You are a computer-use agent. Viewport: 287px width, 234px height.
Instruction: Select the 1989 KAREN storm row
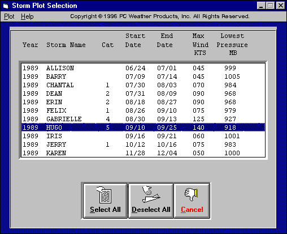point(143,153)
